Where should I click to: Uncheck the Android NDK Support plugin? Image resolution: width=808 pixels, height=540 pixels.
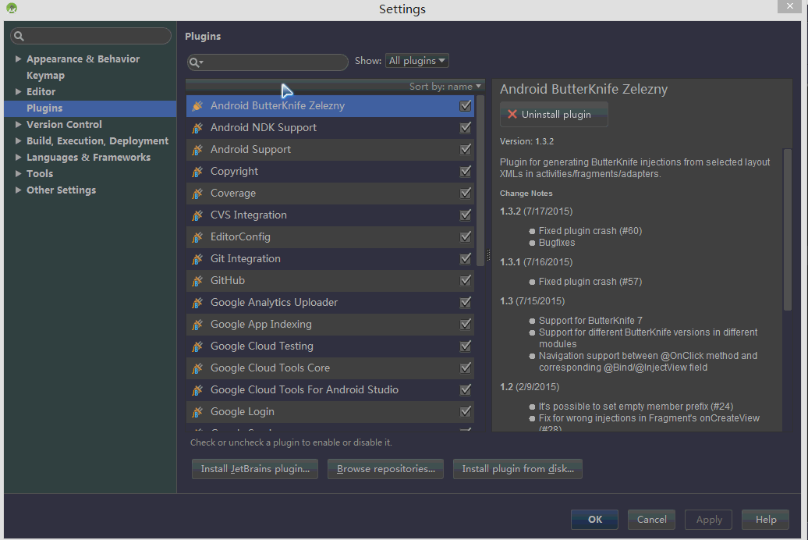pyautogui.click(x=466, y=128)
